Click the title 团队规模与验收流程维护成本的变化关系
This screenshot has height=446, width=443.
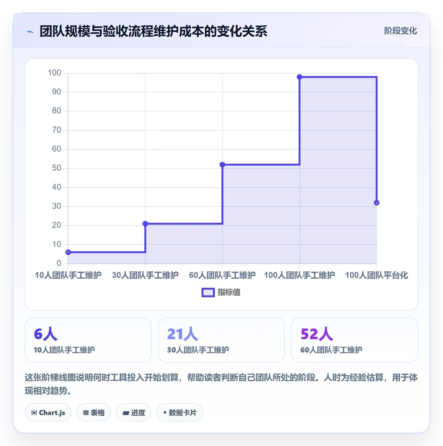point(153,31)
